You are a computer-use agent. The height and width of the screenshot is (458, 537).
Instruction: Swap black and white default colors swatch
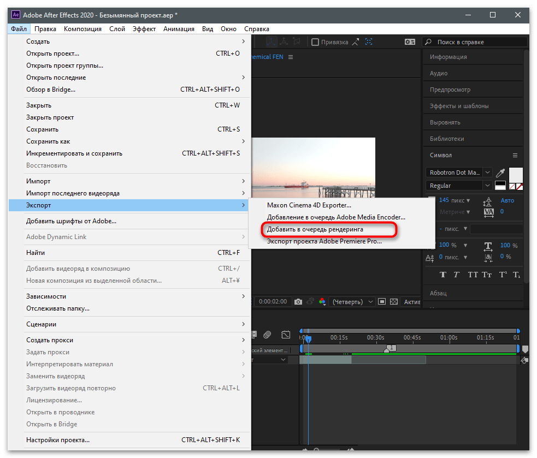pyautogui.click(x=500, y=185)
